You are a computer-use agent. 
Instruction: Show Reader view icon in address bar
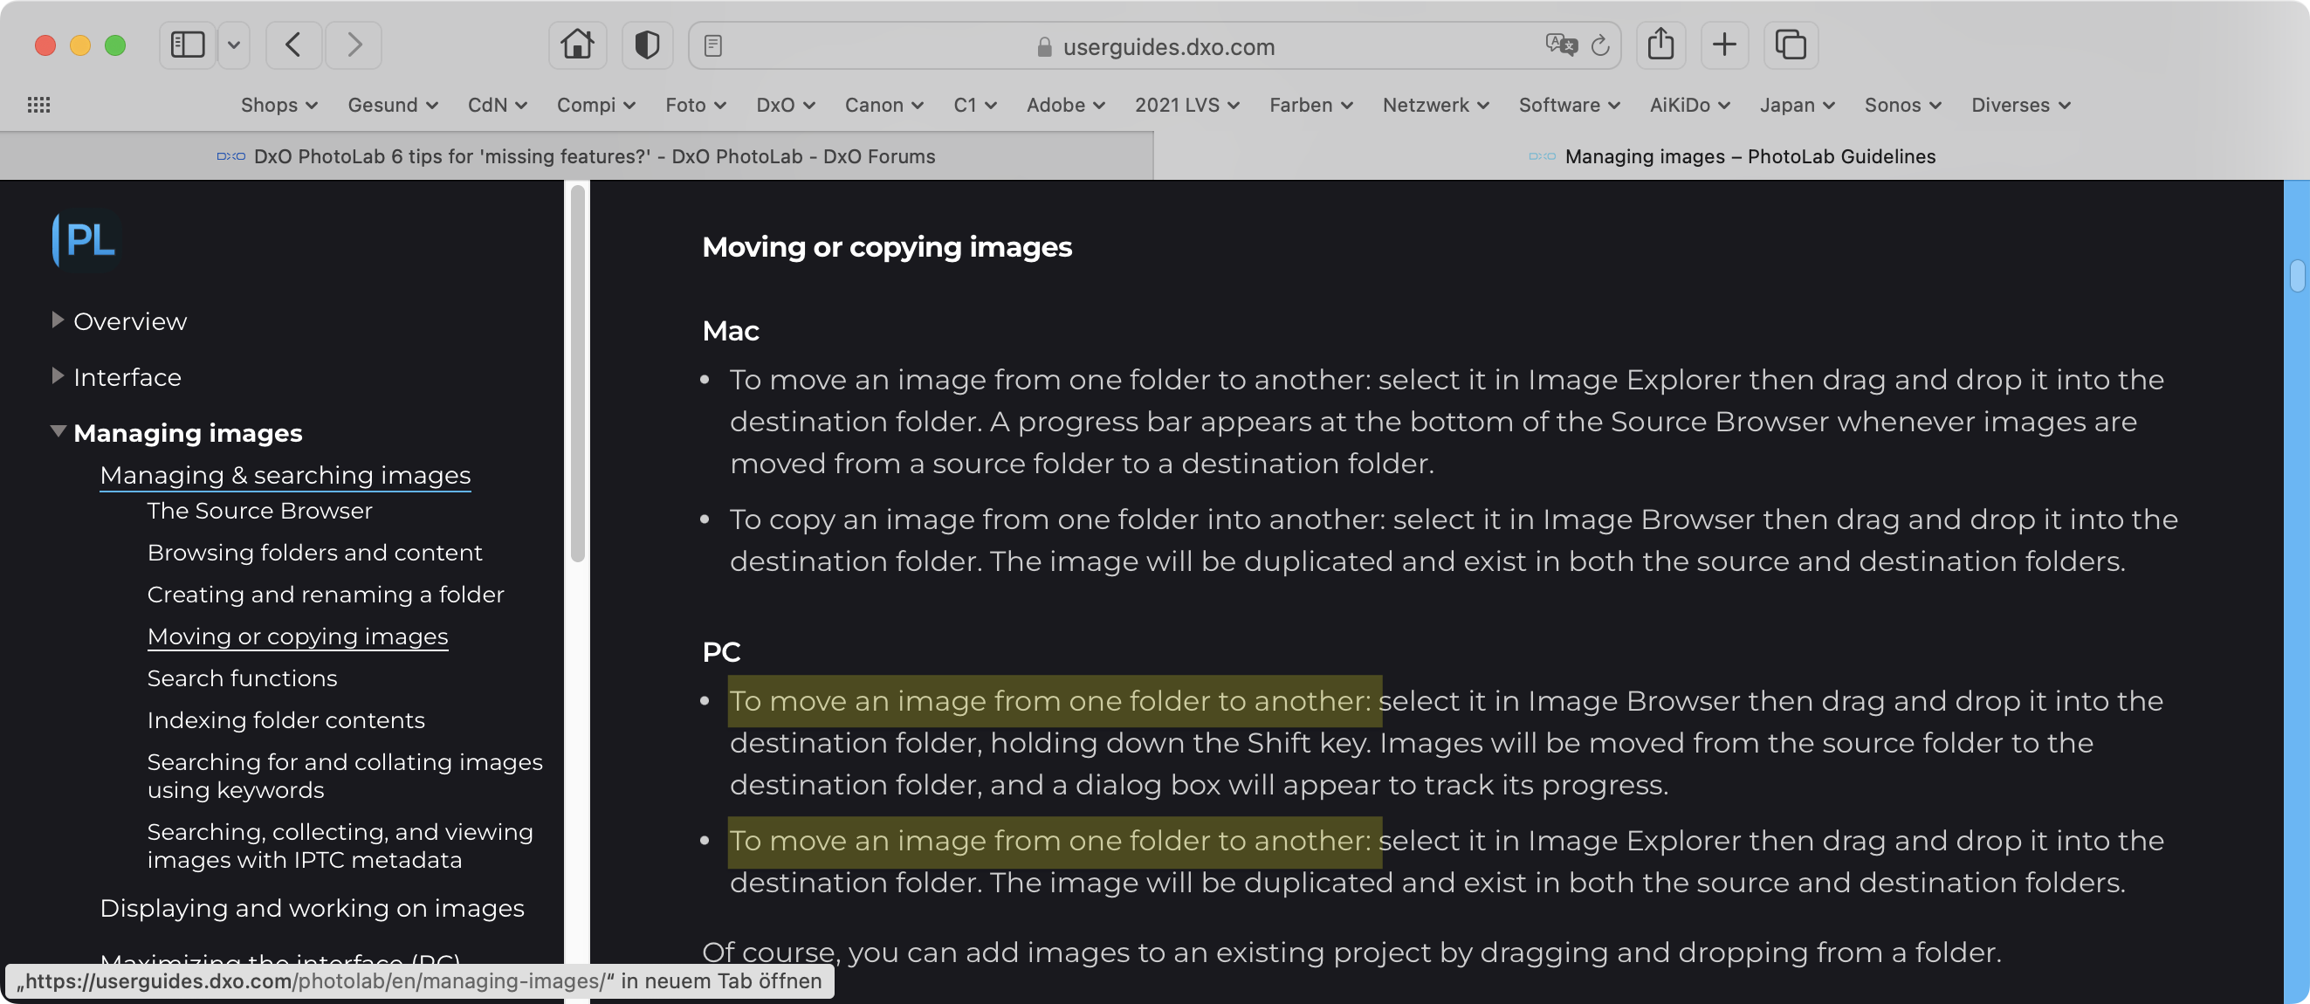pos(713,45)
